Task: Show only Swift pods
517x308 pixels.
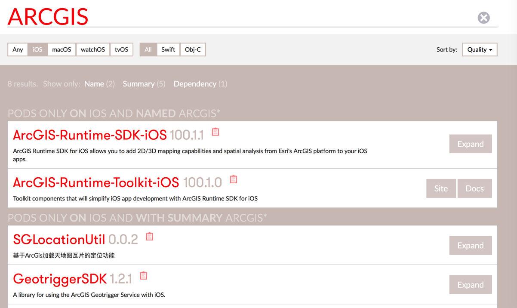Action: 168,49
